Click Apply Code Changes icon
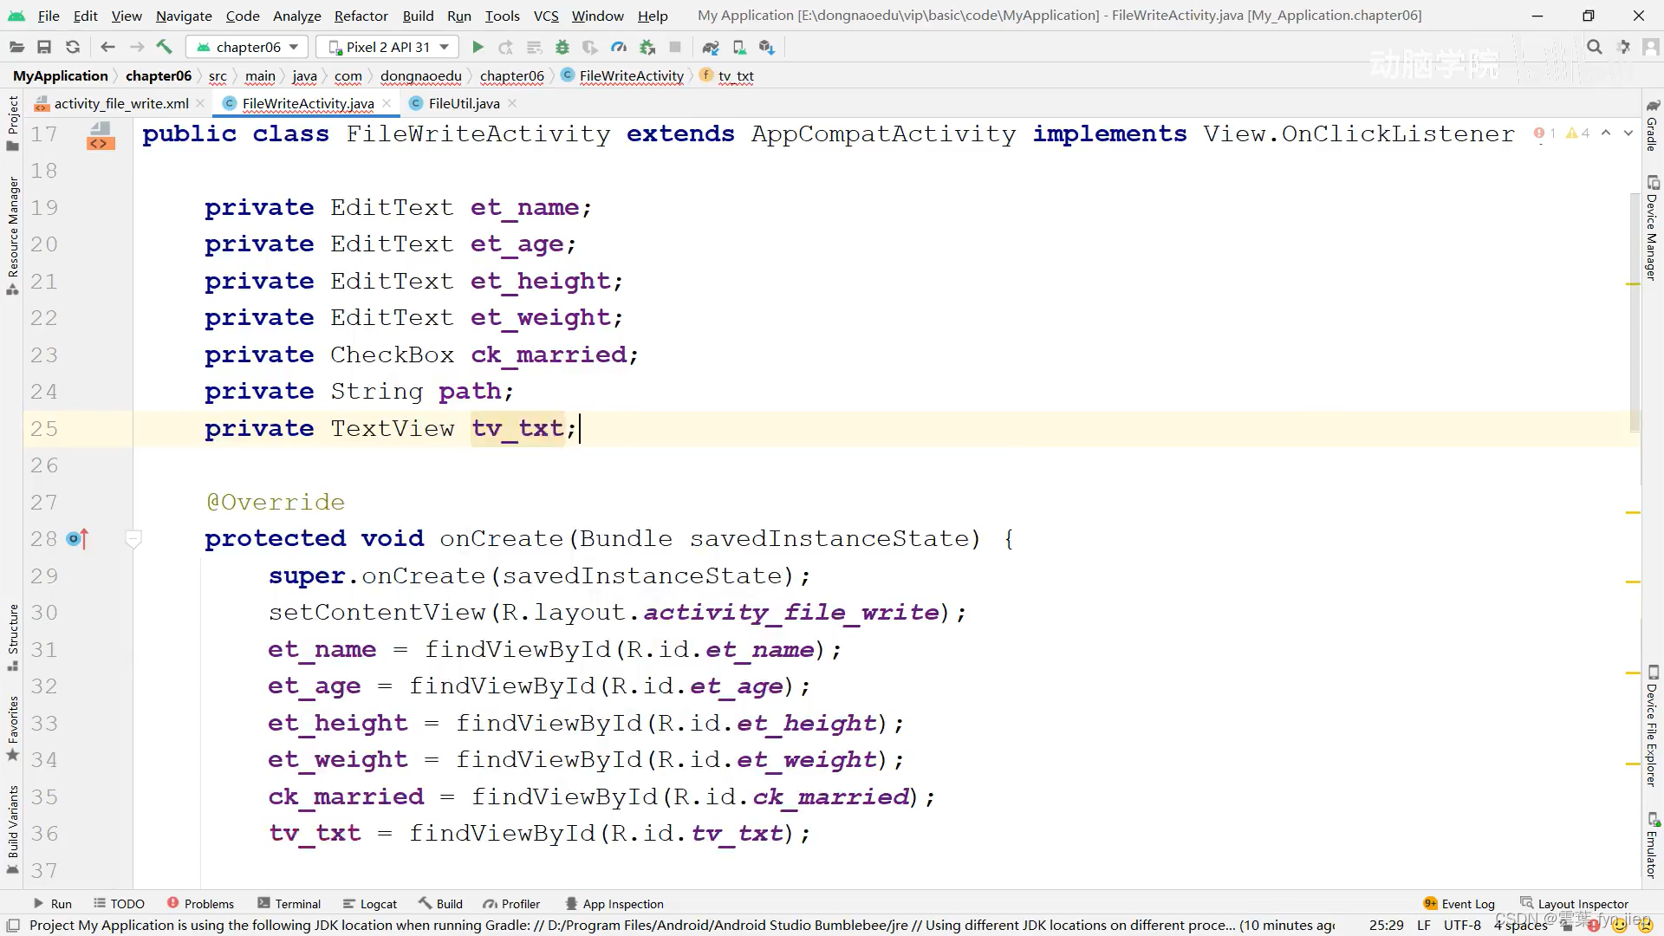This screenshot has height=936, width=1664. tap(535, 47)
